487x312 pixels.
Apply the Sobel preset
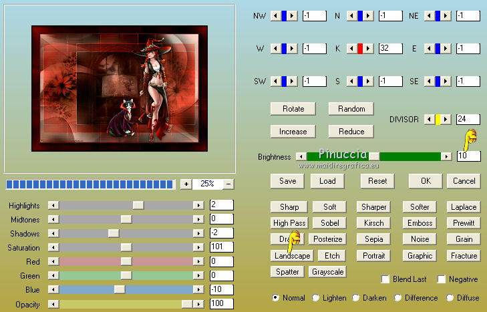pyautogui.click(x=329, y=223)
